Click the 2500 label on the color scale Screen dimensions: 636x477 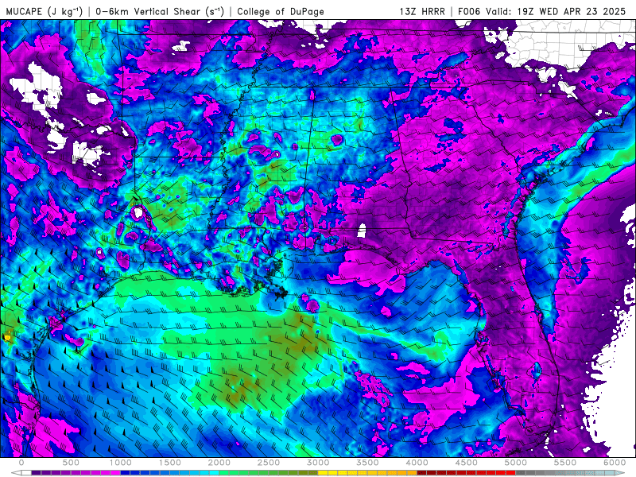[x=269, y=463]
